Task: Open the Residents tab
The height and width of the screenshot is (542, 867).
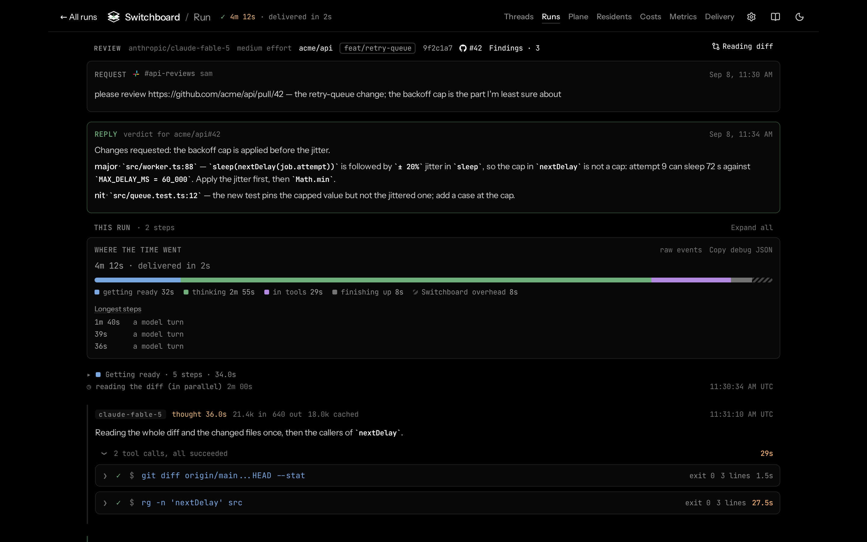Action: pos(614,17)
